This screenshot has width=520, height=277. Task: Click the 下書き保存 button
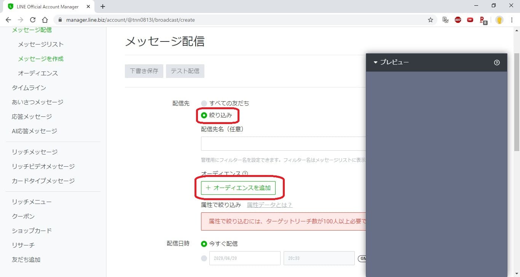click(144, 71)
